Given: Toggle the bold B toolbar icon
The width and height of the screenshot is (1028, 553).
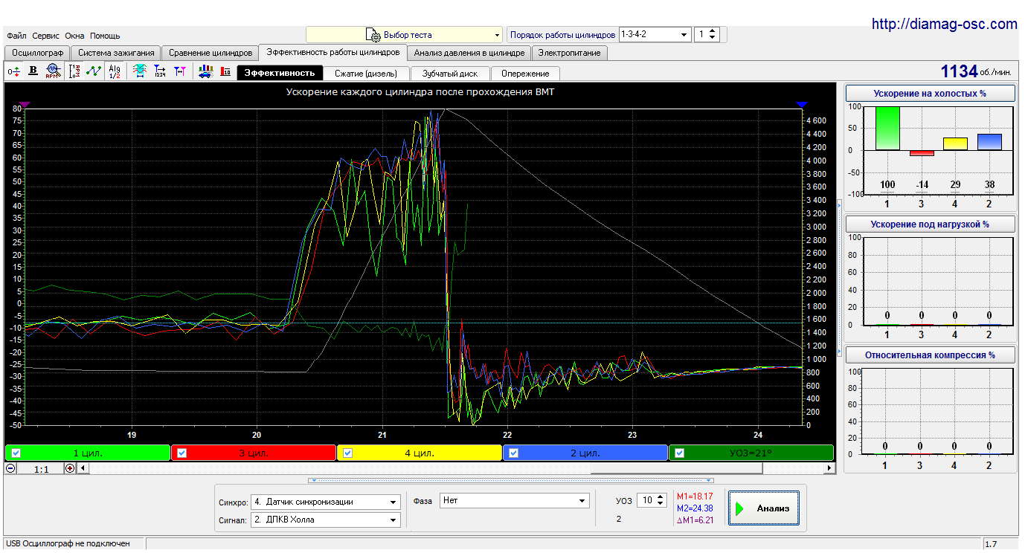Looking at the screenshot, I should click(33, 71).
